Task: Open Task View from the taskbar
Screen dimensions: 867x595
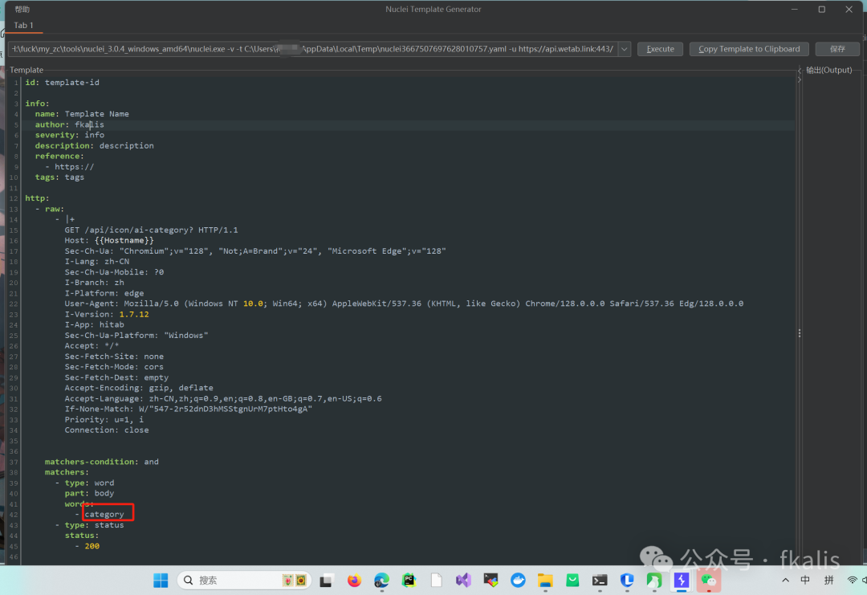Action: pyautogui.click(x=326, y=581)
